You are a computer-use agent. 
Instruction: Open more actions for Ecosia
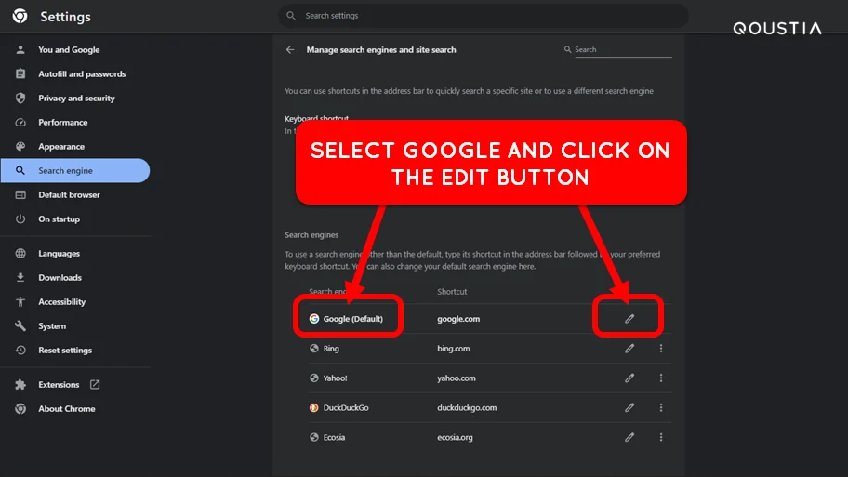pyautogui.click(x=661, y=437)
